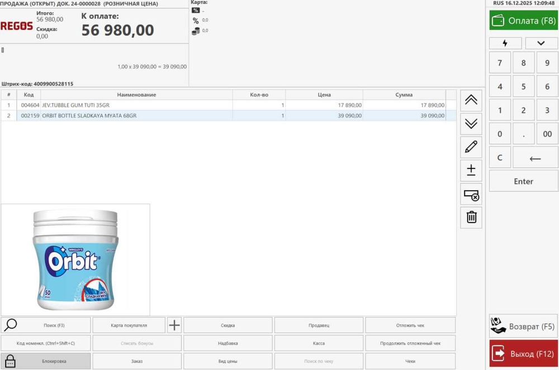Click the Кол-во column header

tap(259, 95)
